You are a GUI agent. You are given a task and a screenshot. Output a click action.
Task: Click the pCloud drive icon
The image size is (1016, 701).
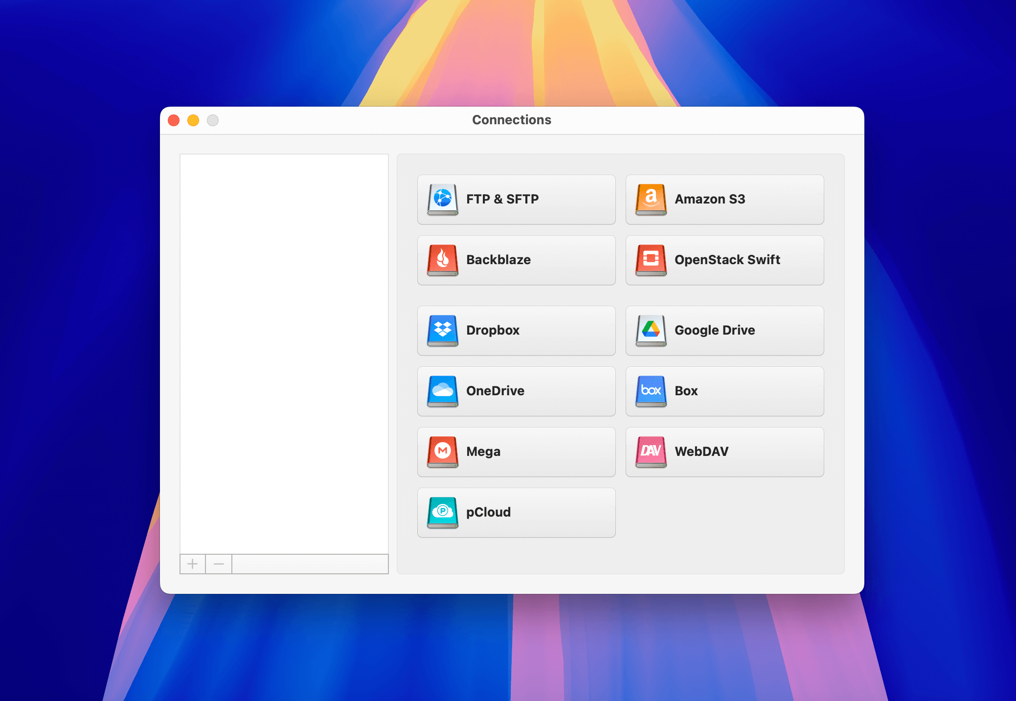coord(443,513)
